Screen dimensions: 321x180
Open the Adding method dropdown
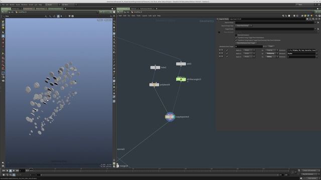[272, 56]
